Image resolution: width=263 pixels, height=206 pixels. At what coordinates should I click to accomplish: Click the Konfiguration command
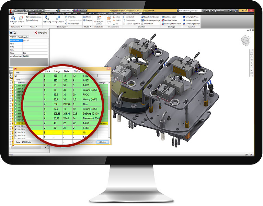[x=129, y=20]
